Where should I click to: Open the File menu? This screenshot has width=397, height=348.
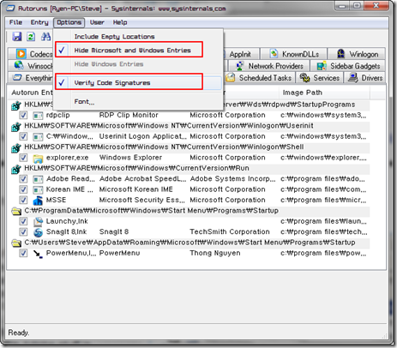[x=15, y=22]
